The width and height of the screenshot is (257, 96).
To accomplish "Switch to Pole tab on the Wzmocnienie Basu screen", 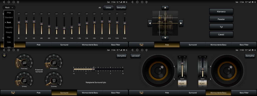I will [x=167, y=92].
